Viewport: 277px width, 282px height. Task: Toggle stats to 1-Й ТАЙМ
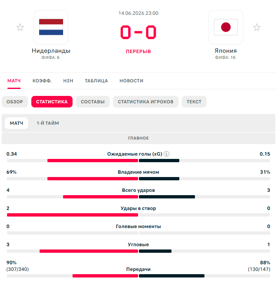click(x=48, y=123)
